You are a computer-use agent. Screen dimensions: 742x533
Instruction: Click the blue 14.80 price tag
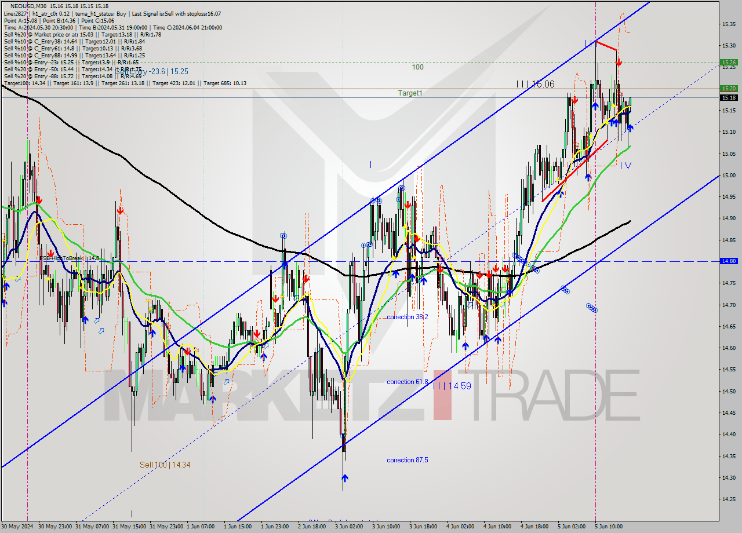(x=729, y=261)
